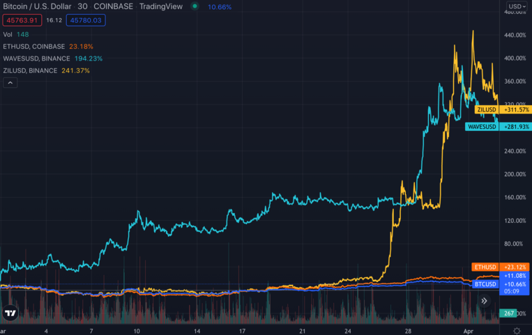Viewport: 532px width, 335px height.
Task: Click the 80.00% price scale label
Action: click(513, 244)
